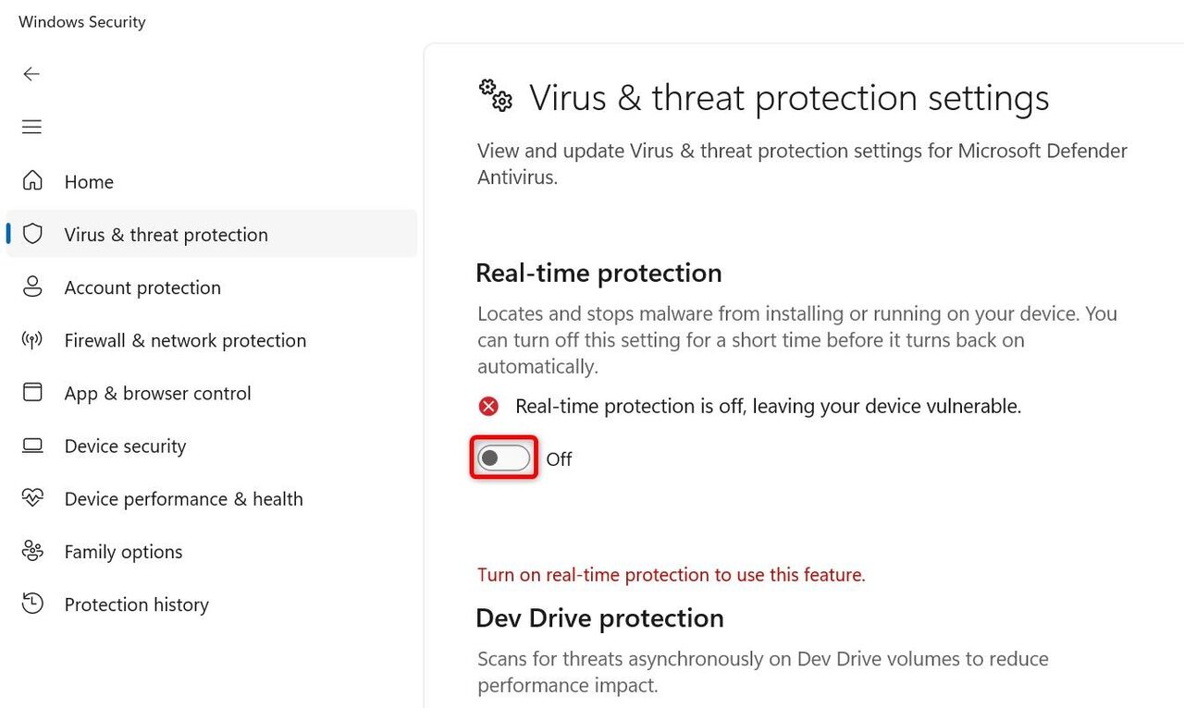1184x708 pixels.
Task: Click the Device performance & health heartbeat icon
Action: coord(32,498)
